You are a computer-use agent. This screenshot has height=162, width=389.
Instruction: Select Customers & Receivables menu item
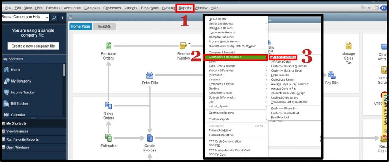[x=235, y=57]
